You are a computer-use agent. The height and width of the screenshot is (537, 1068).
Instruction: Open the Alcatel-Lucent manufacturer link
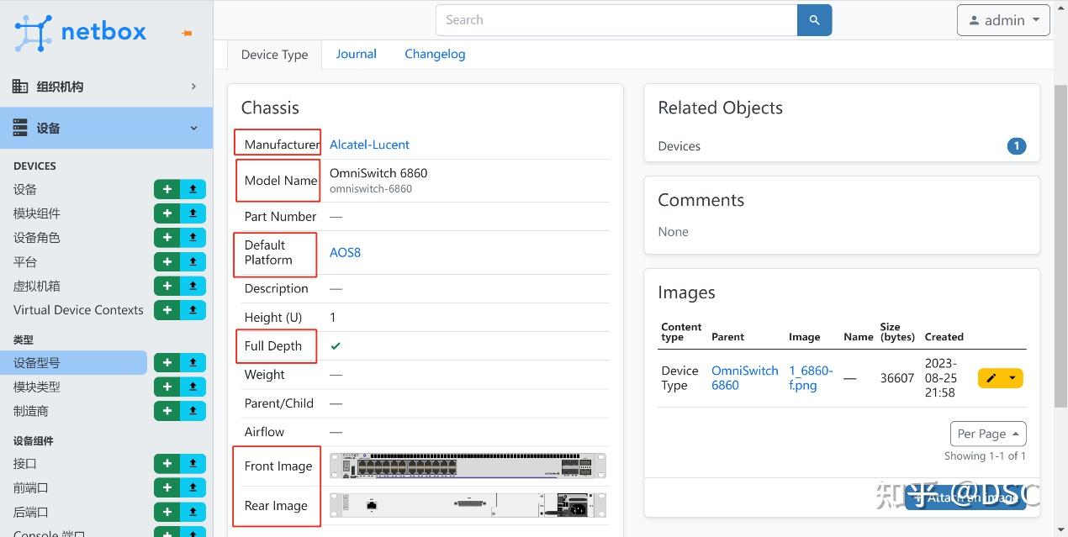click(x=369, y=145)
